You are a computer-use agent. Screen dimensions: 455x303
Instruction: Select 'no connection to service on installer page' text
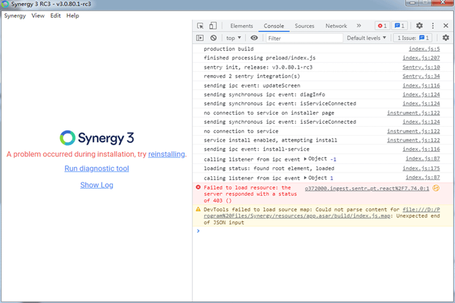[x=268, y=113]
